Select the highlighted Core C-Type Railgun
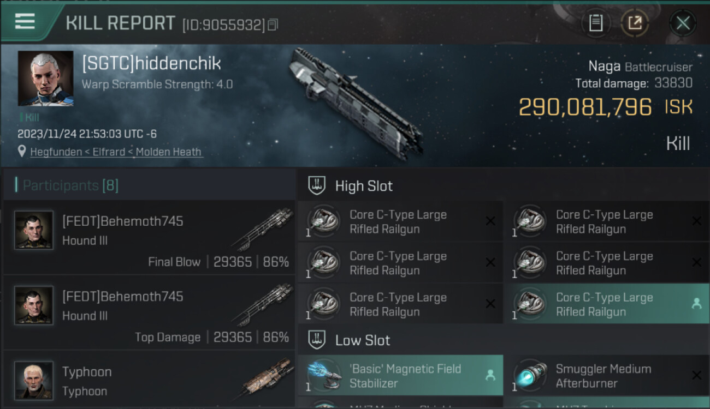 (606, 304)
